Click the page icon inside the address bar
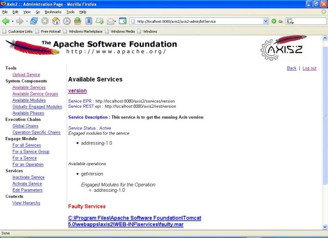 pyautogui.click(x=133, y=21)
